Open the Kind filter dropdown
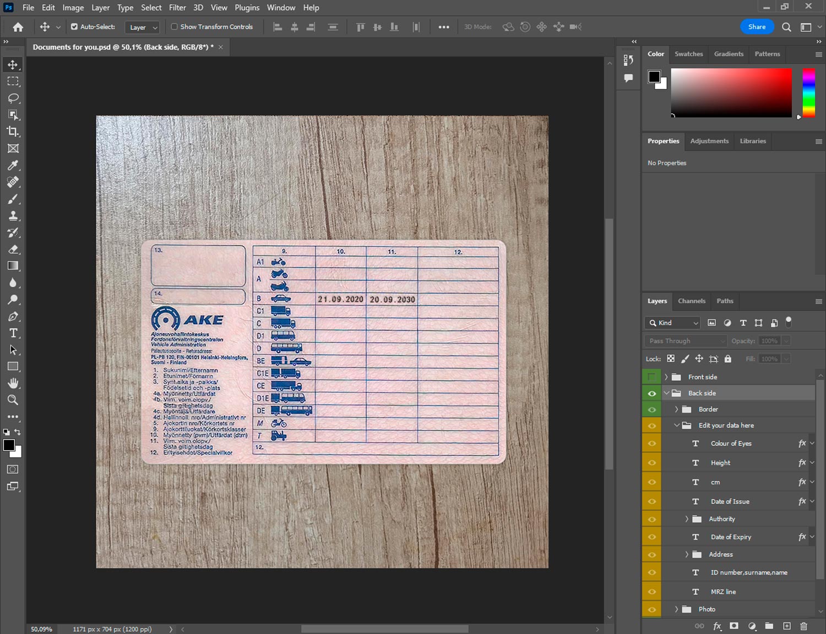Screen dimensions: 826x634 [x=673, y=323]
